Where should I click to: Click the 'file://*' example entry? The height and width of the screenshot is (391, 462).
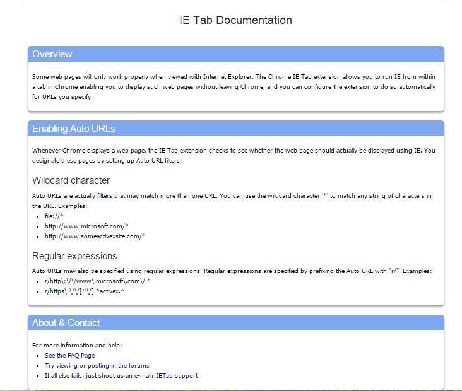(54, 216)
